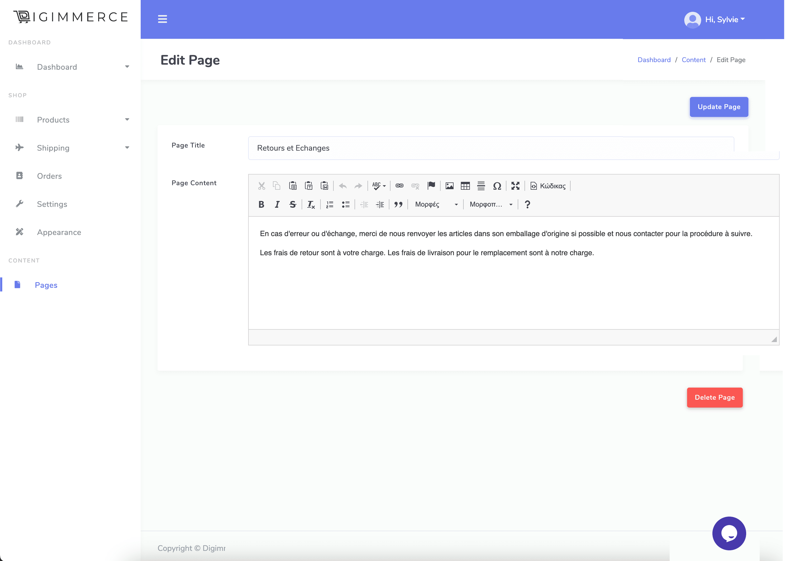Toggle block quote formatting
The image size is (785, 561).
(x=398, y=205)
